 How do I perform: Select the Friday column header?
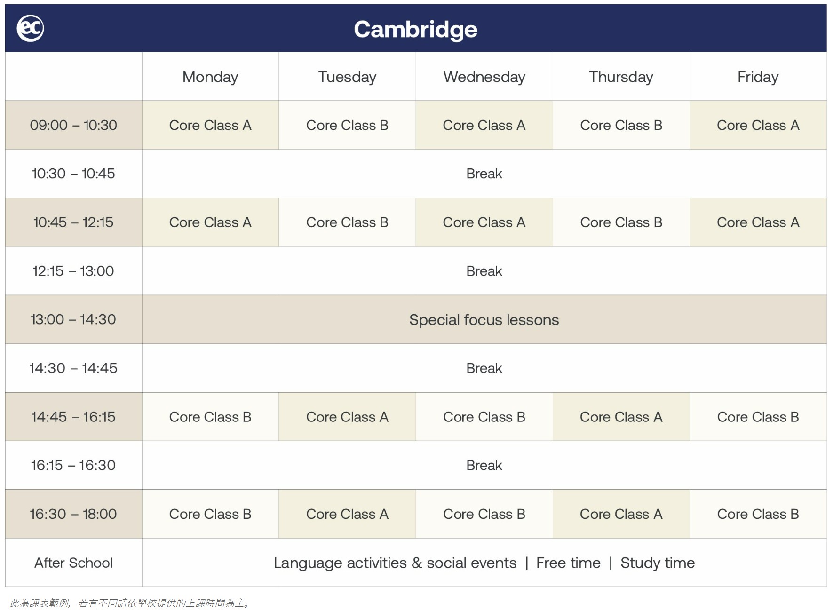pos(758,77)
